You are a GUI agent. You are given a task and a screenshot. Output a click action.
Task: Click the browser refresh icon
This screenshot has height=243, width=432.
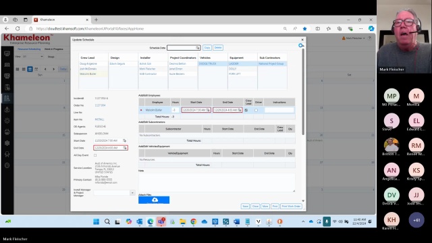[x=18, y=28]
